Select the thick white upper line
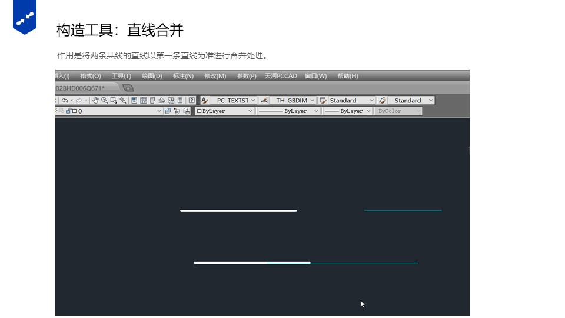Screen dimensions: 565x318 tap(238, 211)
